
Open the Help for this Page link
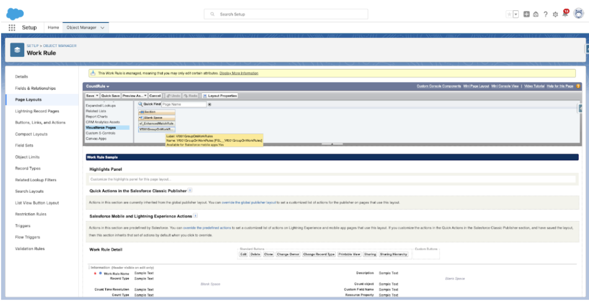560,86
